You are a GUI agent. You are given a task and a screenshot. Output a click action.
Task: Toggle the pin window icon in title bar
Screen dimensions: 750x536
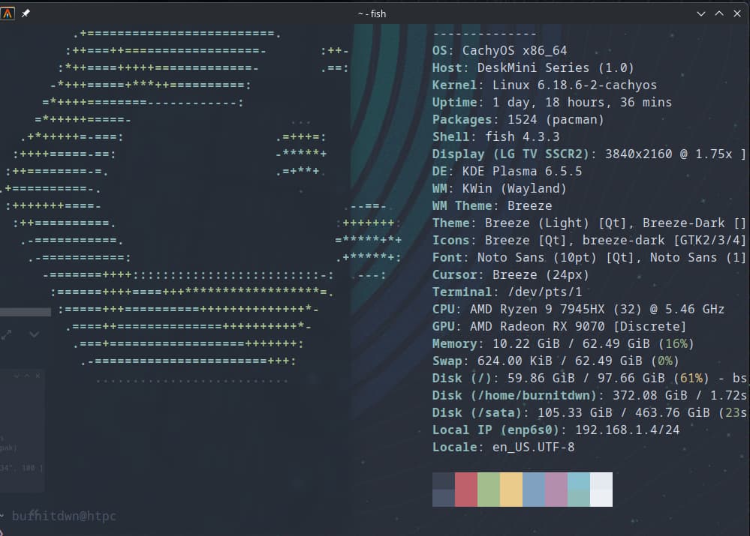tap(26, 13)
